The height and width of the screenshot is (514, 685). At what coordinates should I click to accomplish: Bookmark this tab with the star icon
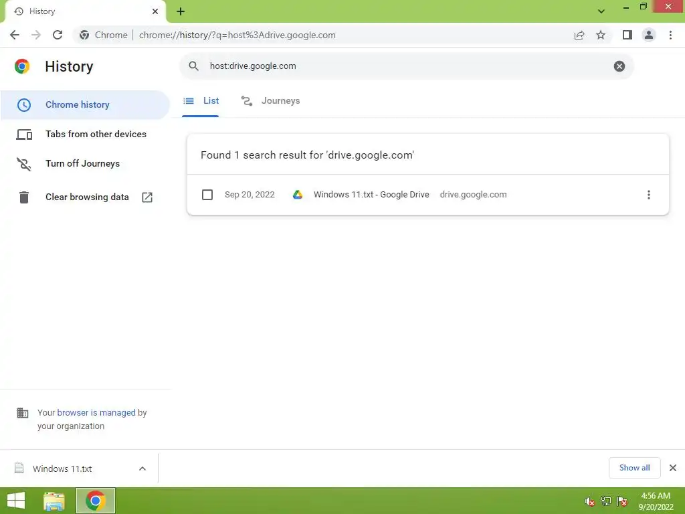(601, 35)
